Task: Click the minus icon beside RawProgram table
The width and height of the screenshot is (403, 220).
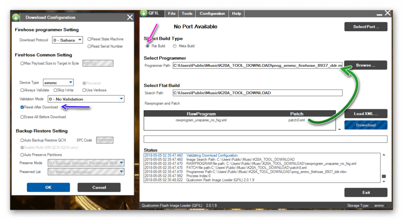Action: point(339,129)
